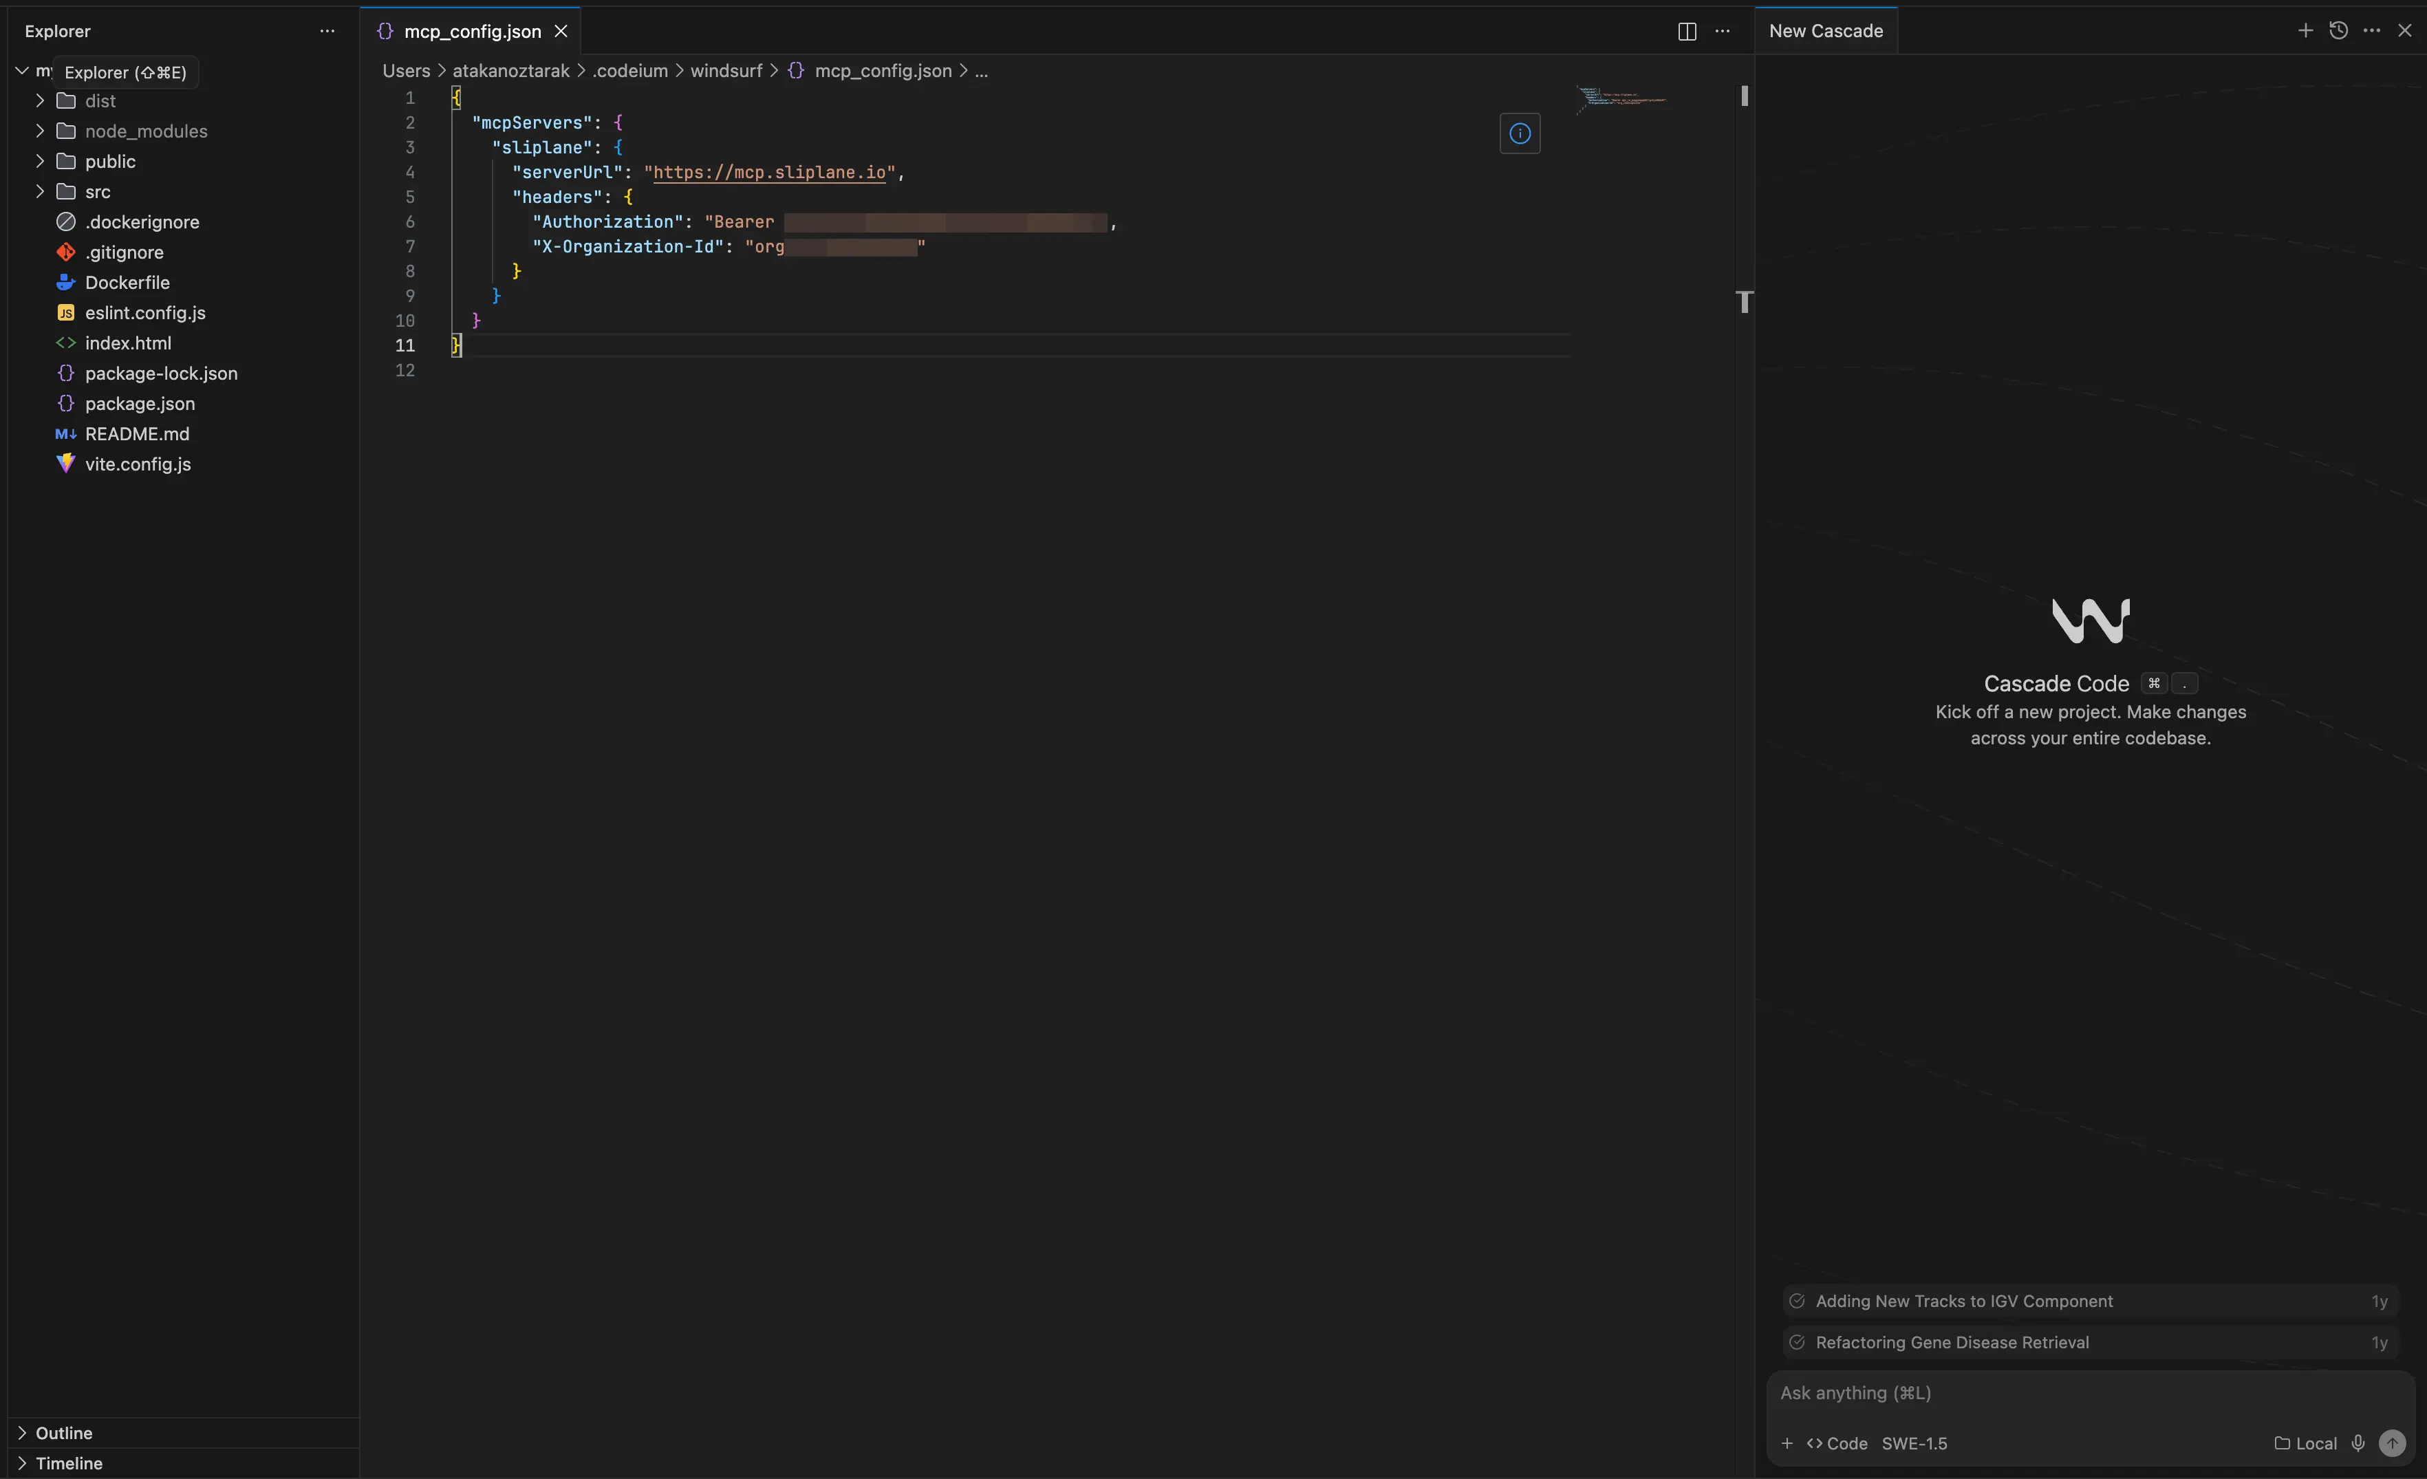
Task: Click the split editor right icon
Action: pyautogui.click(x=1686, y=32)
